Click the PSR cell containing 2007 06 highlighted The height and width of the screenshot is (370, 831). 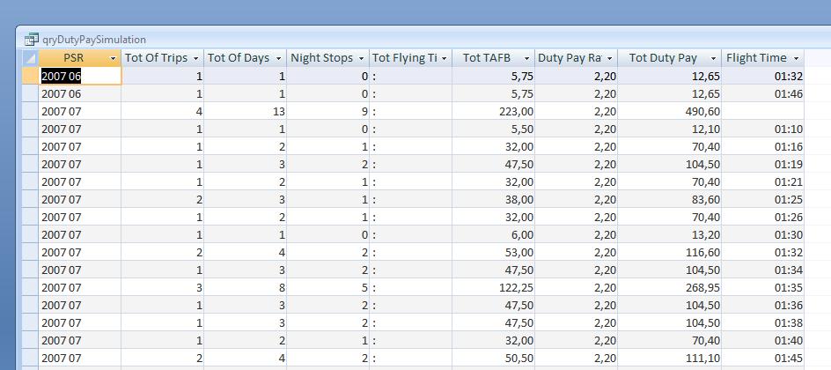[x=79, y=77]
